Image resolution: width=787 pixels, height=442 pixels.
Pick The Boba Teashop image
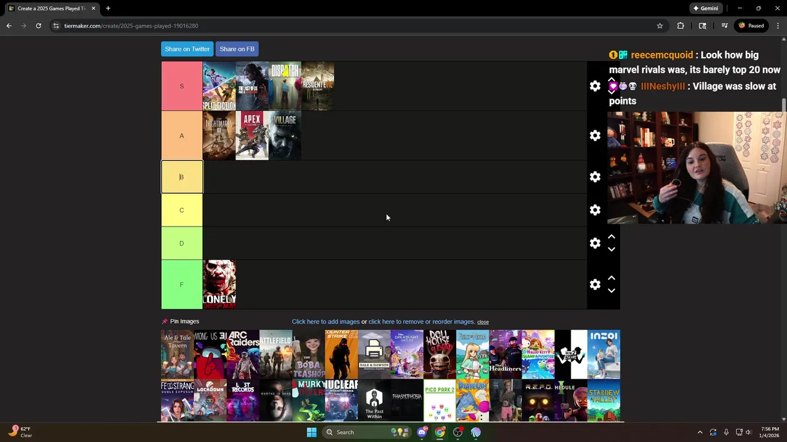(x=309, y=354)
